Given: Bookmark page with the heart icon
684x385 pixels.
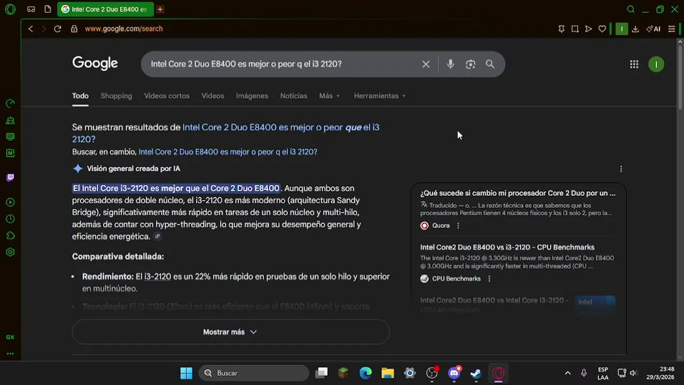Looking at the screenshot, I should 602,29.
